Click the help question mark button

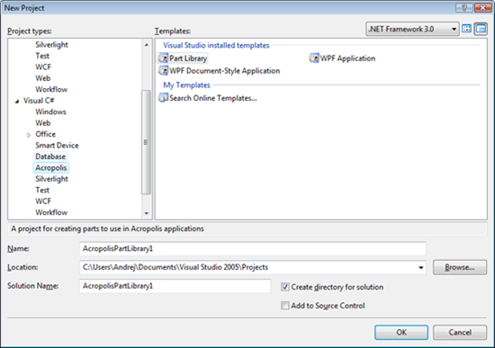464,7
